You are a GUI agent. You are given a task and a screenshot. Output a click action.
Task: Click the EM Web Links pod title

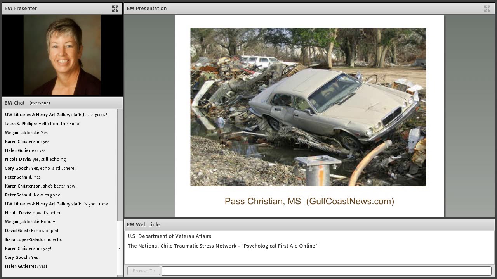click(x=144, y=224)
